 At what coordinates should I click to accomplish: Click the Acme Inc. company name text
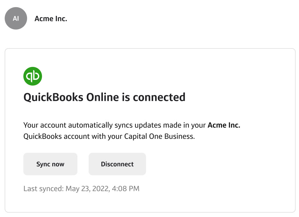pos(51,18)
